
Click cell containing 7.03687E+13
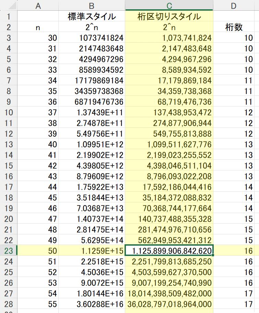click(x=92, y=208)
